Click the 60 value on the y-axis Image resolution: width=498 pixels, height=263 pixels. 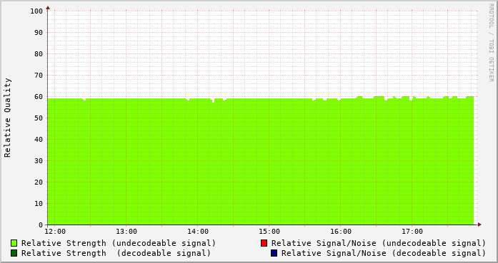click(x=39, y=97)
